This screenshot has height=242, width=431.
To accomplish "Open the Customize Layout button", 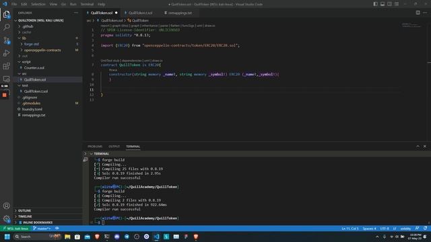I will pyautogui.click(x=397, y=4).
